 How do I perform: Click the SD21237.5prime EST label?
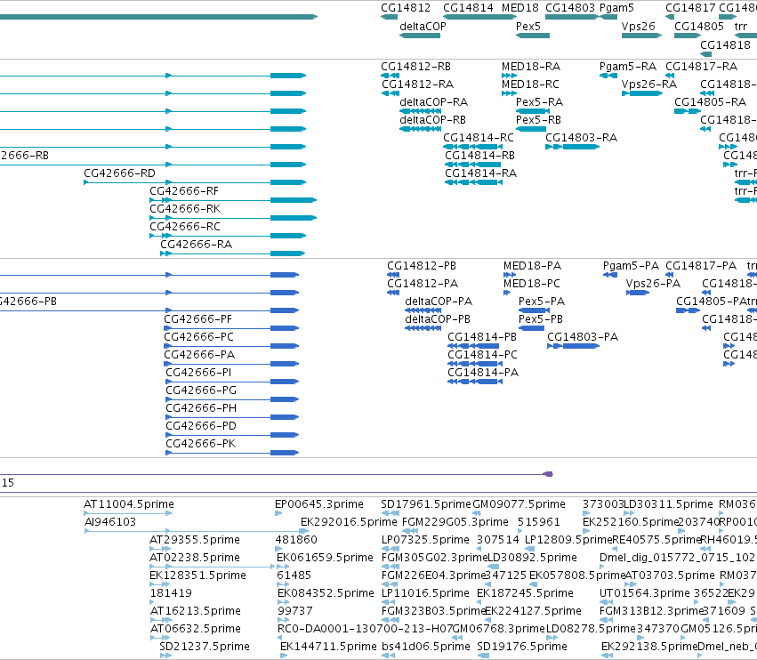205,647
